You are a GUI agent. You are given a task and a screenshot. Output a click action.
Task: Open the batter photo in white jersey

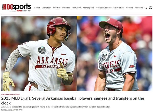[39, 54]
